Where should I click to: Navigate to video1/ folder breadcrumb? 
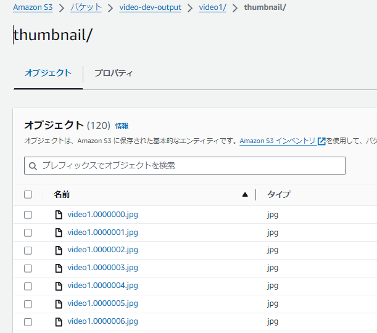pos(213,7)
